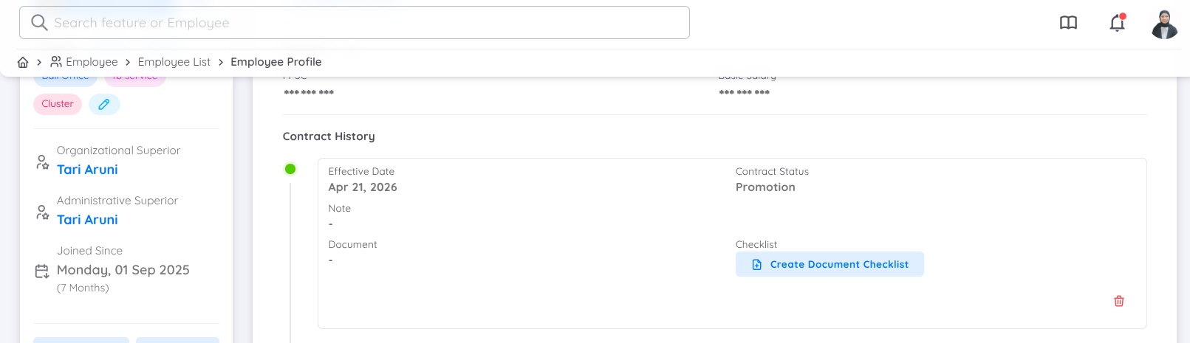Select the Cluster tag
1190x343 pixels.
click(x=58, y=104)
